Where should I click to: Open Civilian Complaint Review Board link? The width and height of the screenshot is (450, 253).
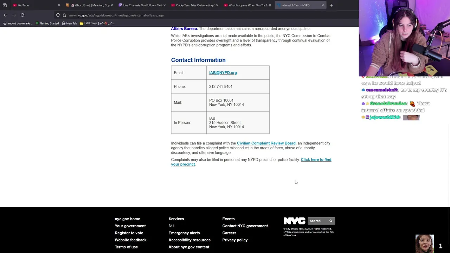coord(266,143)
